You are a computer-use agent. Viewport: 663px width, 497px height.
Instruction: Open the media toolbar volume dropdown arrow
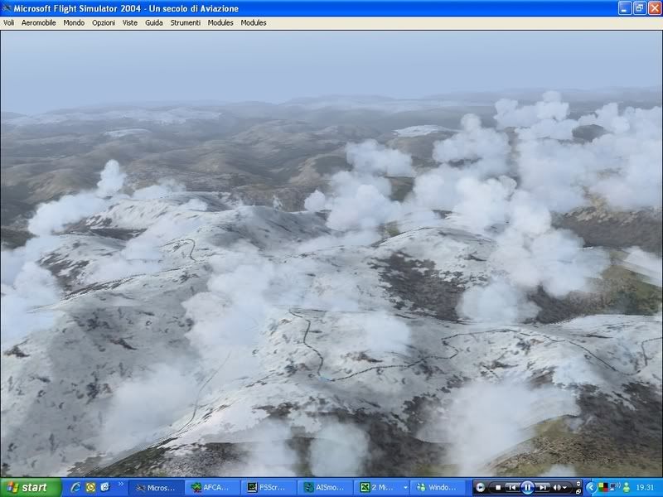pos(564,488)
